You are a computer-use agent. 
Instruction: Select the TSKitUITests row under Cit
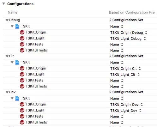point(80,86)
